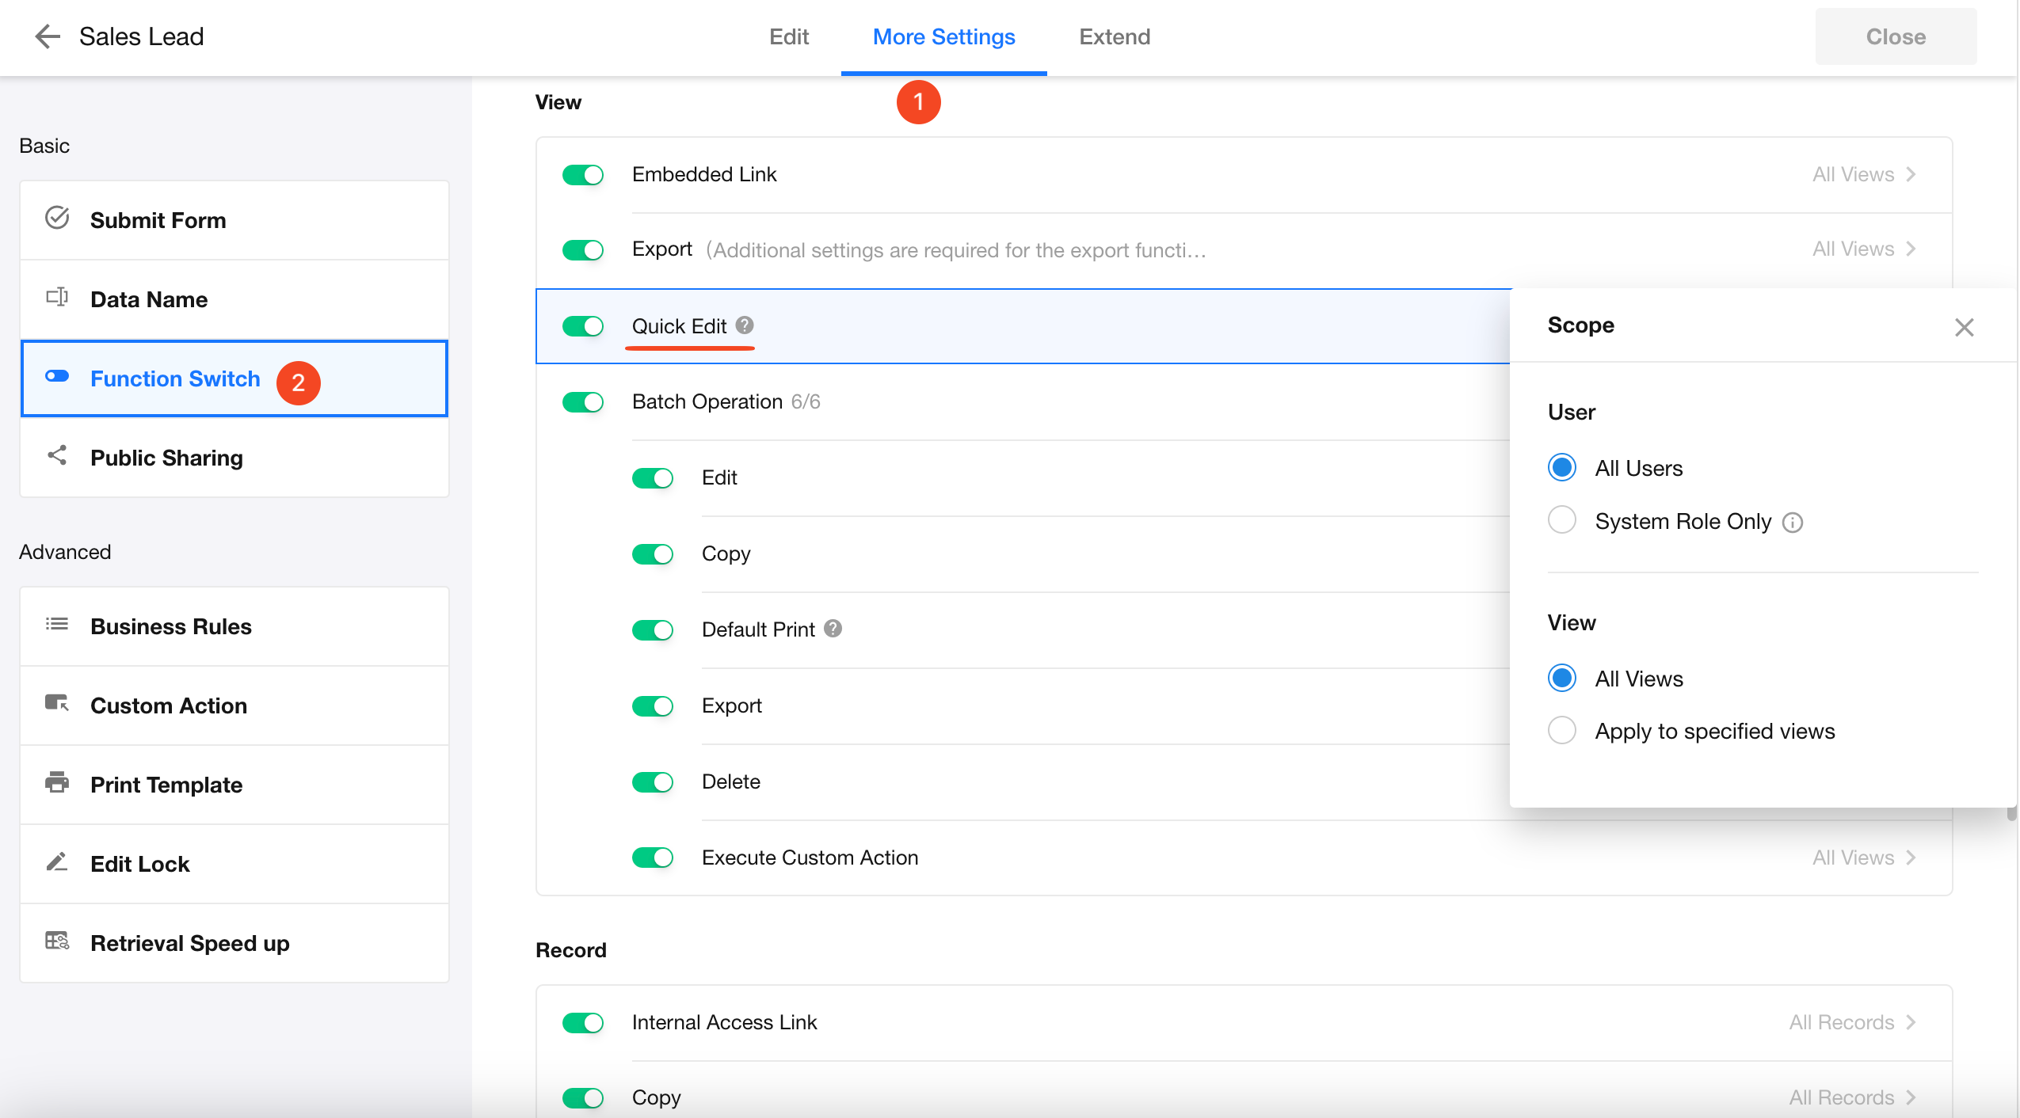Screen dimensions: 2020x1118
Task: Switch to the Extend tab
Action: click(x=1115, y=36)
